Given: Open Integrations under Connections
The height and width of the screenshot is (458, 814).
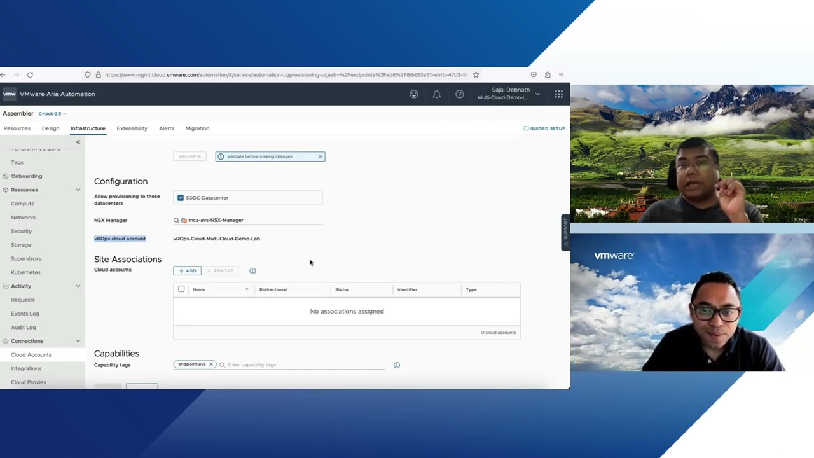Looking at the screenshot, I should click(26, 368).
